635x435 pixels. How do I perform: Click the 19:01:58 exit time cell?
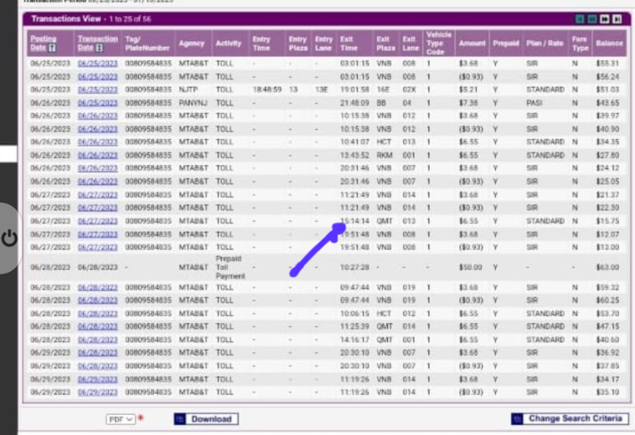(354, 90)
